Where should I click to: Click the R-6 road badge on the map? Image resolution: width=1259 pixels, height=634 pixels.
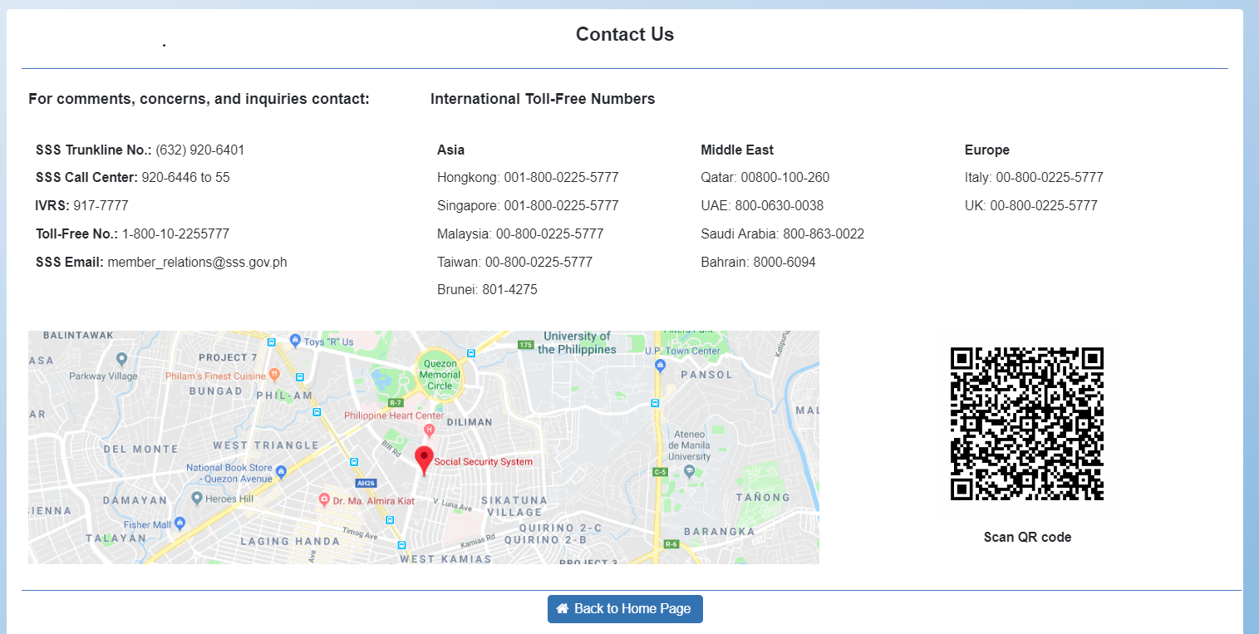[670, 545]
